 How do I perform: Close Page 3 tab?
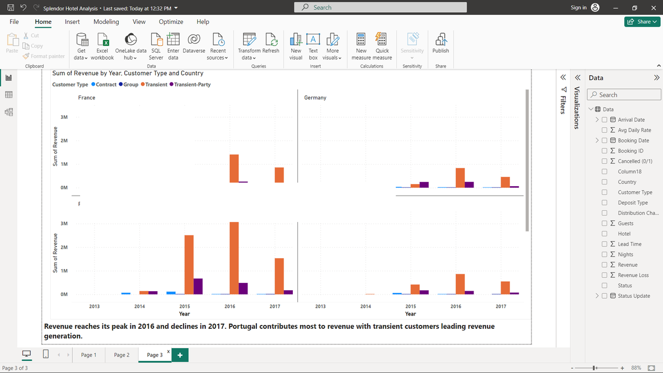pos(167,351)
